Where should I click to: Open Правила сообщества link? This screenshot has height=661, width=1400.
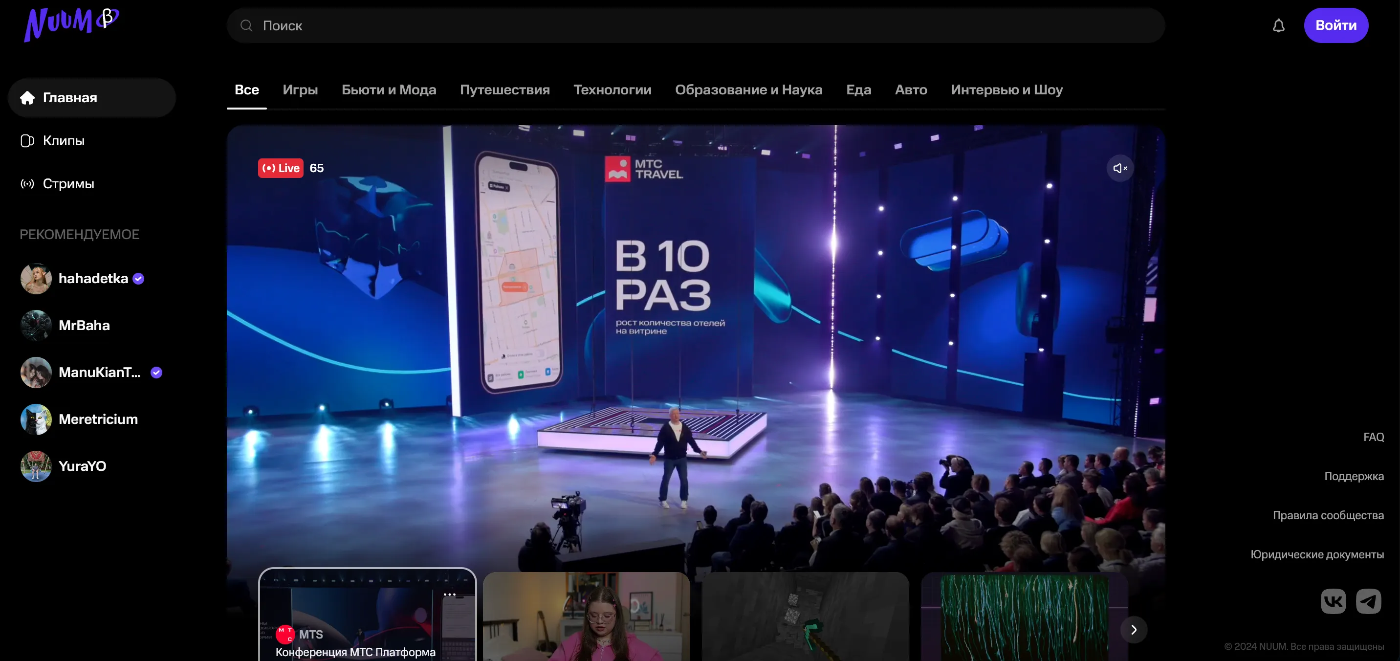coord(1328,515)
